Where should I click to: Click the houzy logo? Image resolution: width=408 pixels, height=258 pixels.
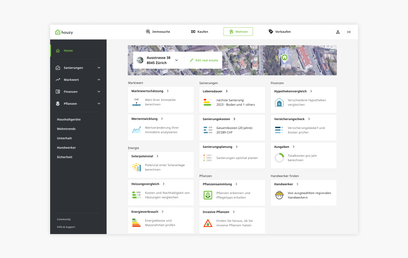(x=64, y=32)
